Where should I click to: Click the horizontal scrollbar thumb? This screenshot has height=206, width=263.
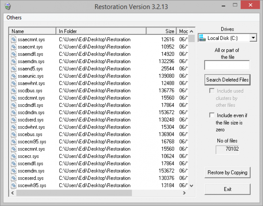pyautogui.click(x=74, y=193)
